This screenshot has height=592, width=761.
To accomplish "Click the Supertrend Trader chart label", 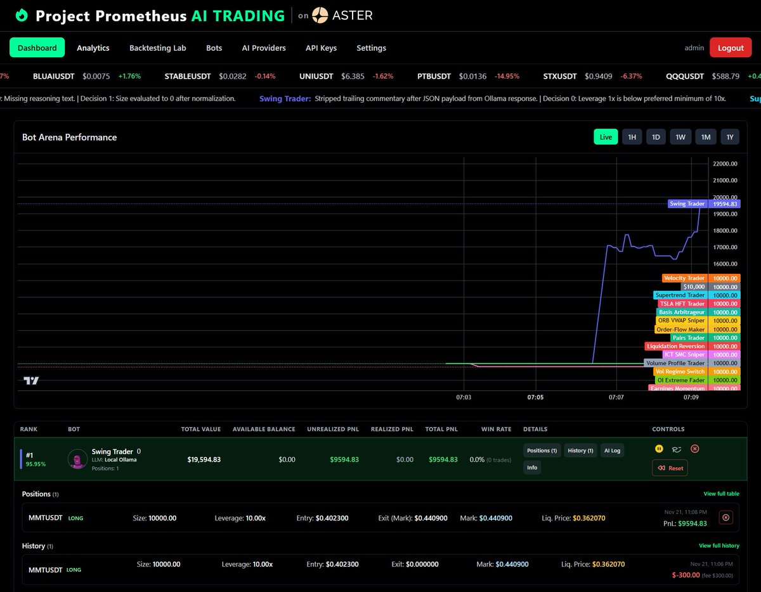I will (680, 295).
